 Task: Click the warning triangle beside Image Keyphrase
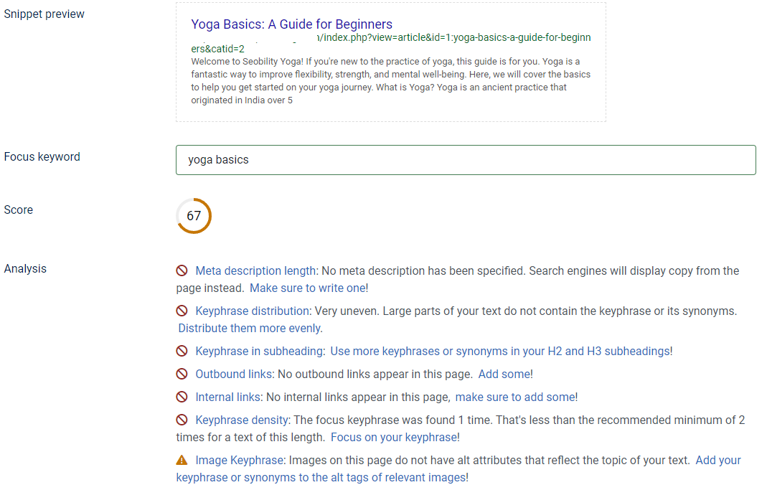coord(181,460)
